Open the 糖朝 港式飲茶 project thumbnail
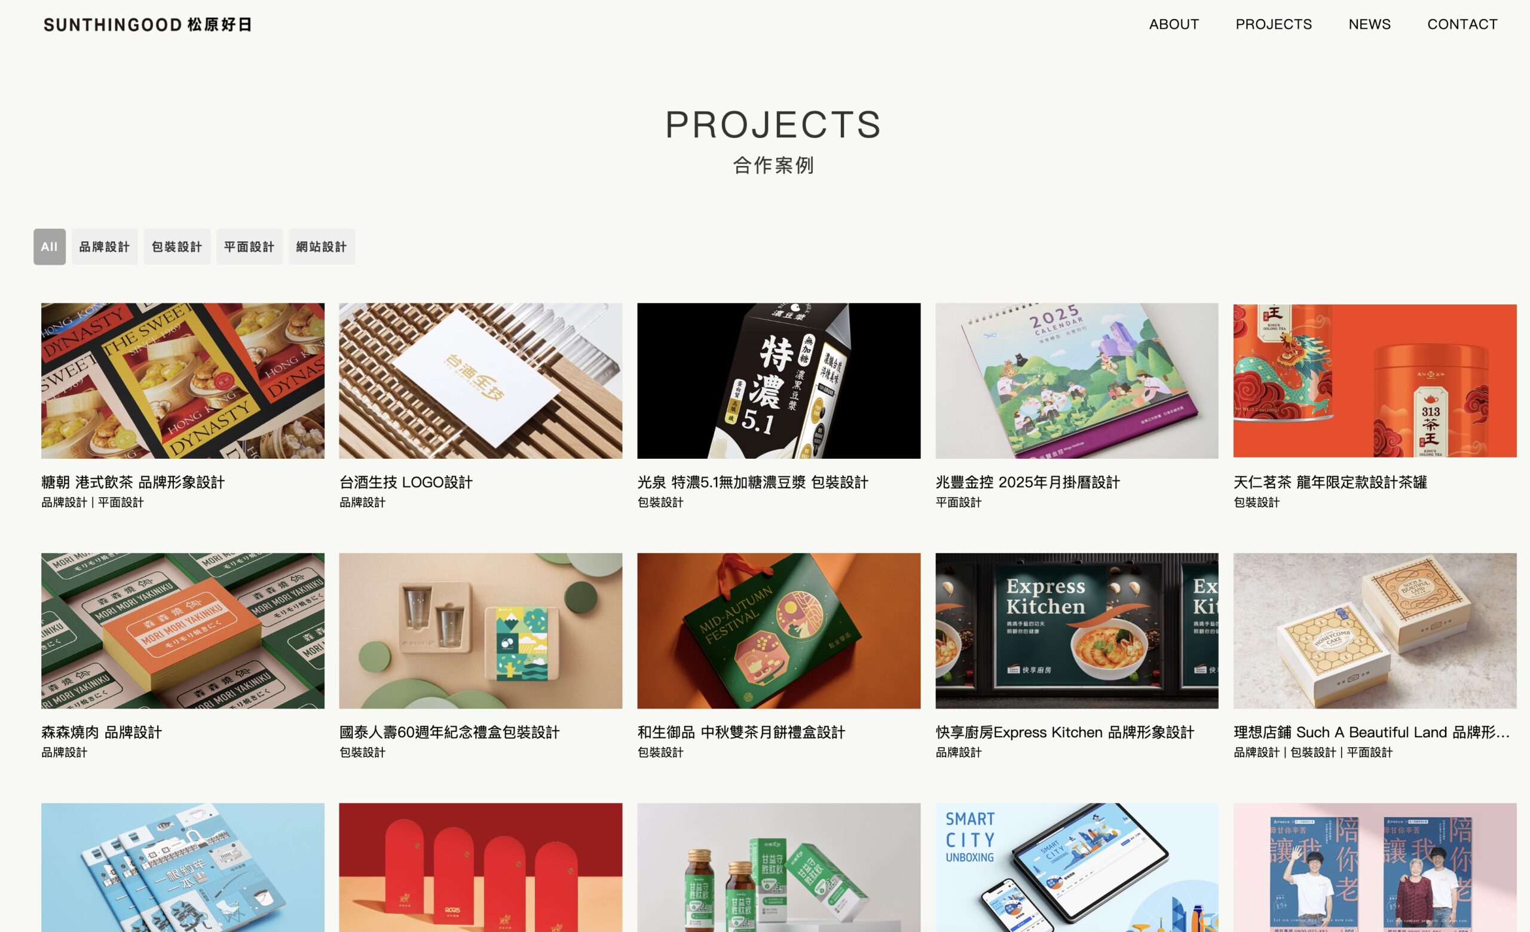 tap(182, 381)
